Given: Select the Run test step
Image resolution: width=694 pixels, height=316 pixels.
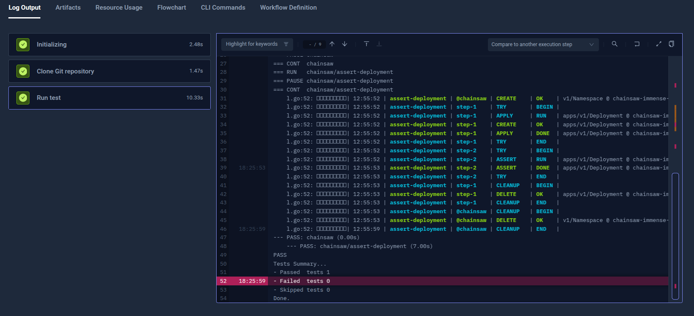Looking at the screenshot, I should click(x=109, y=98).
